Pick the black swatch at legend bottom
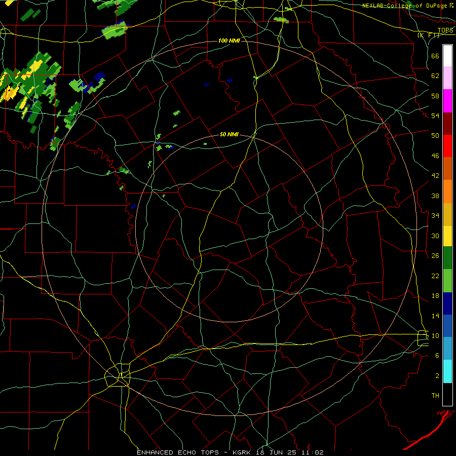This screenshot has width=456, height=456. (447, 394)
